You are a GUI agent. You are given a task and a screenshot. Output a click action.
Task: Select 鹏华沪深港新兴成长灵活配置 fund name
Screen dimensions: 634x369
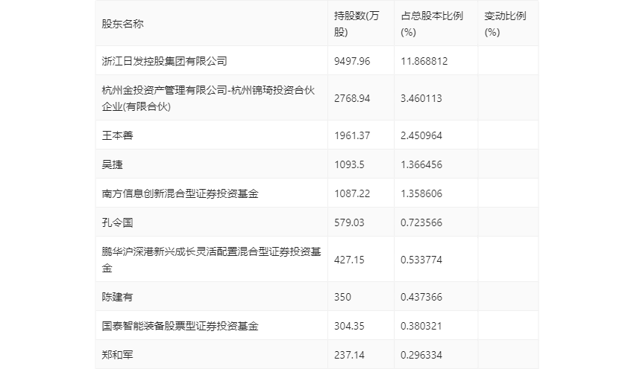[x=211, y=260]
